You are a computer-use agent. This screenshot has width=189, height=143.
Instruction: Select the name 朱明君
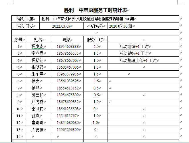[x=37, y=67]
